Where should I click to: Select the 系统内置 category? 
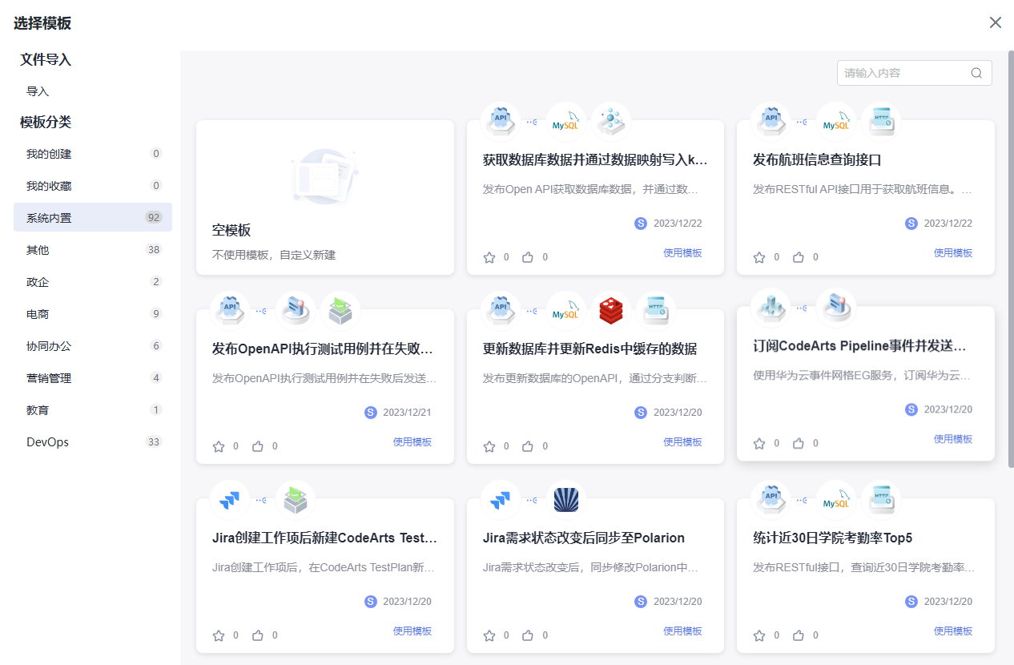[93, 218]
